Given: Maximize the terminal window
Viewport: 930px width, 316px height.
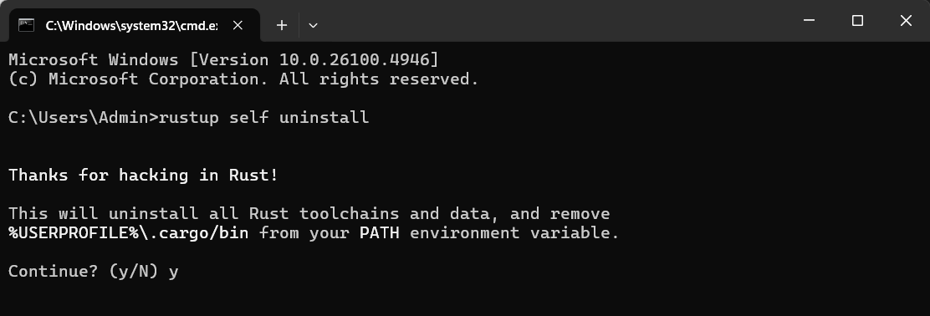Looking at the screenshot, I should click(857, 21).
